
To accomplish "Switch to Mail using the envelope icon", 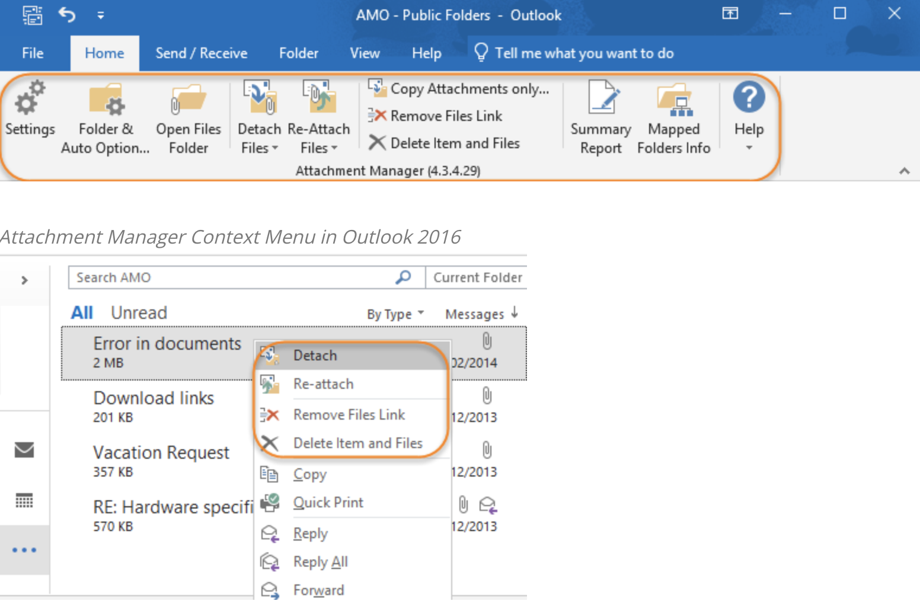I will pyautogui.click(x=24, y=450).
